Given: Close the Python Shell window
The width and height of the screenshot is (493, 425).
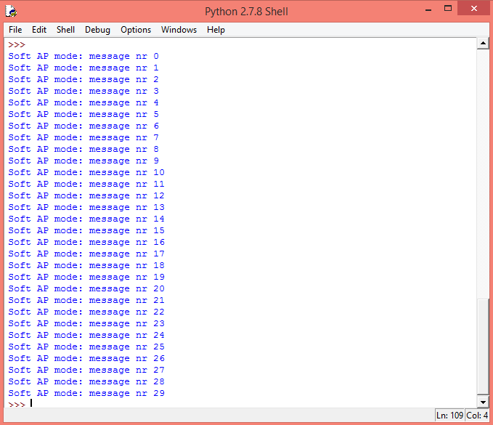Looking at the screenshot, I should click(474, 9).
